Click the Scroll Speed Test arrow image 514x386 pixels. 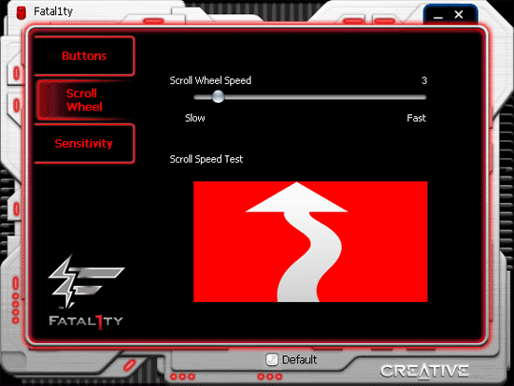pyautogui.click(x=310, y=241)
